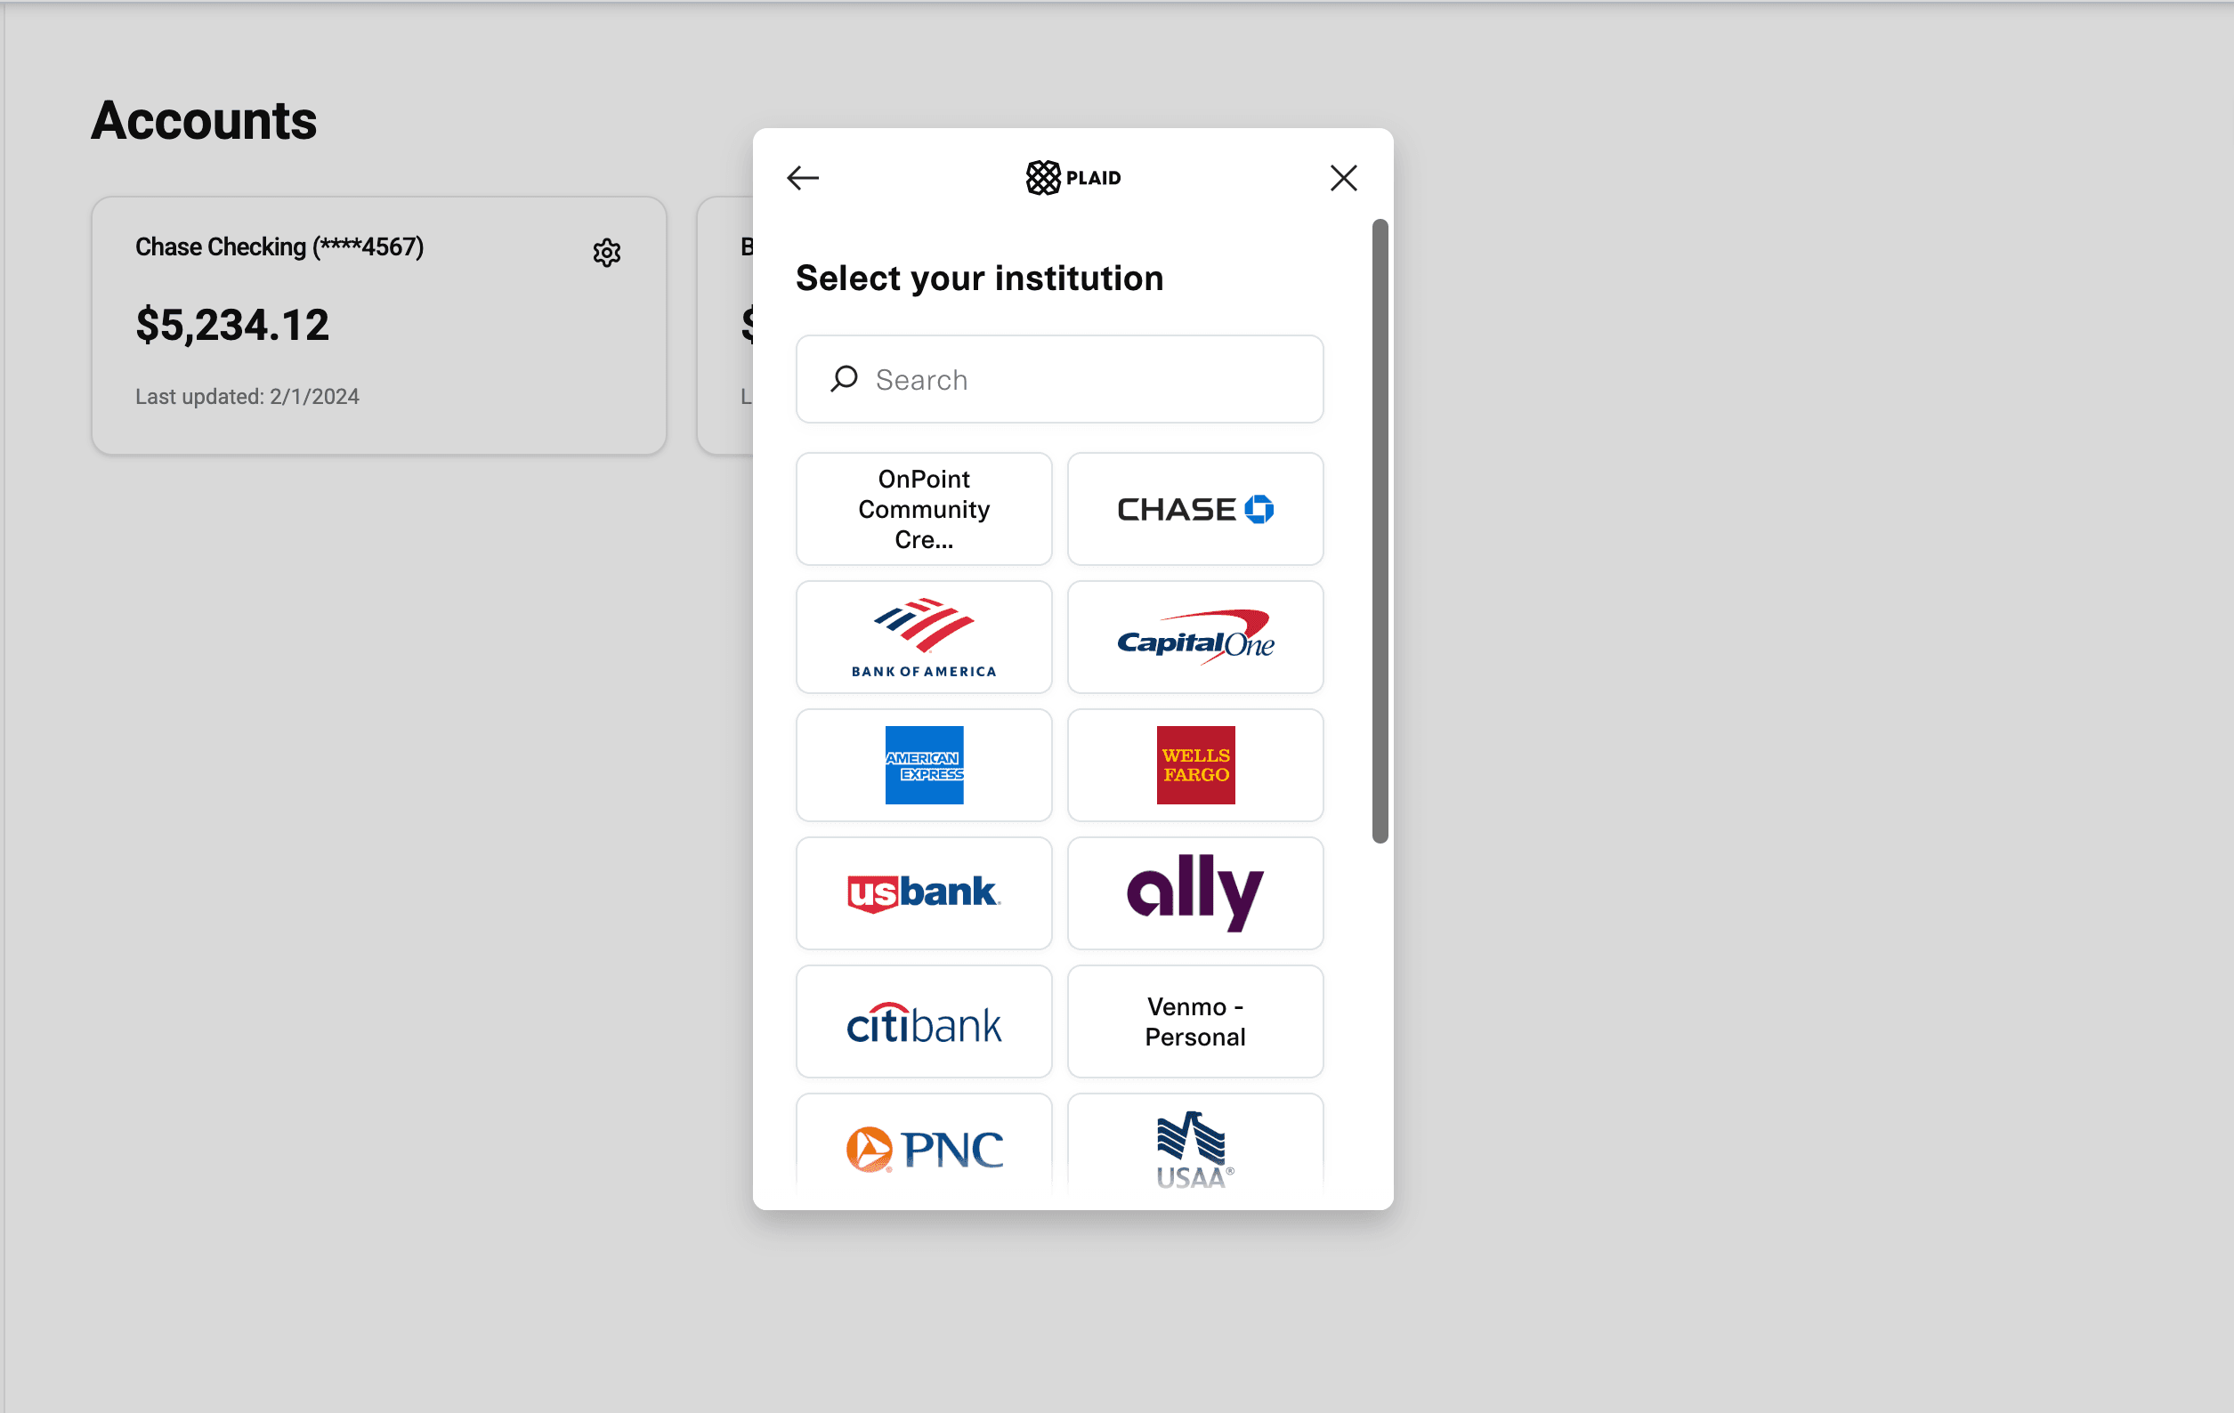Select the American Express institution icon
Viewport: 2234px width, 1413px height.
(x=923, y=763)
